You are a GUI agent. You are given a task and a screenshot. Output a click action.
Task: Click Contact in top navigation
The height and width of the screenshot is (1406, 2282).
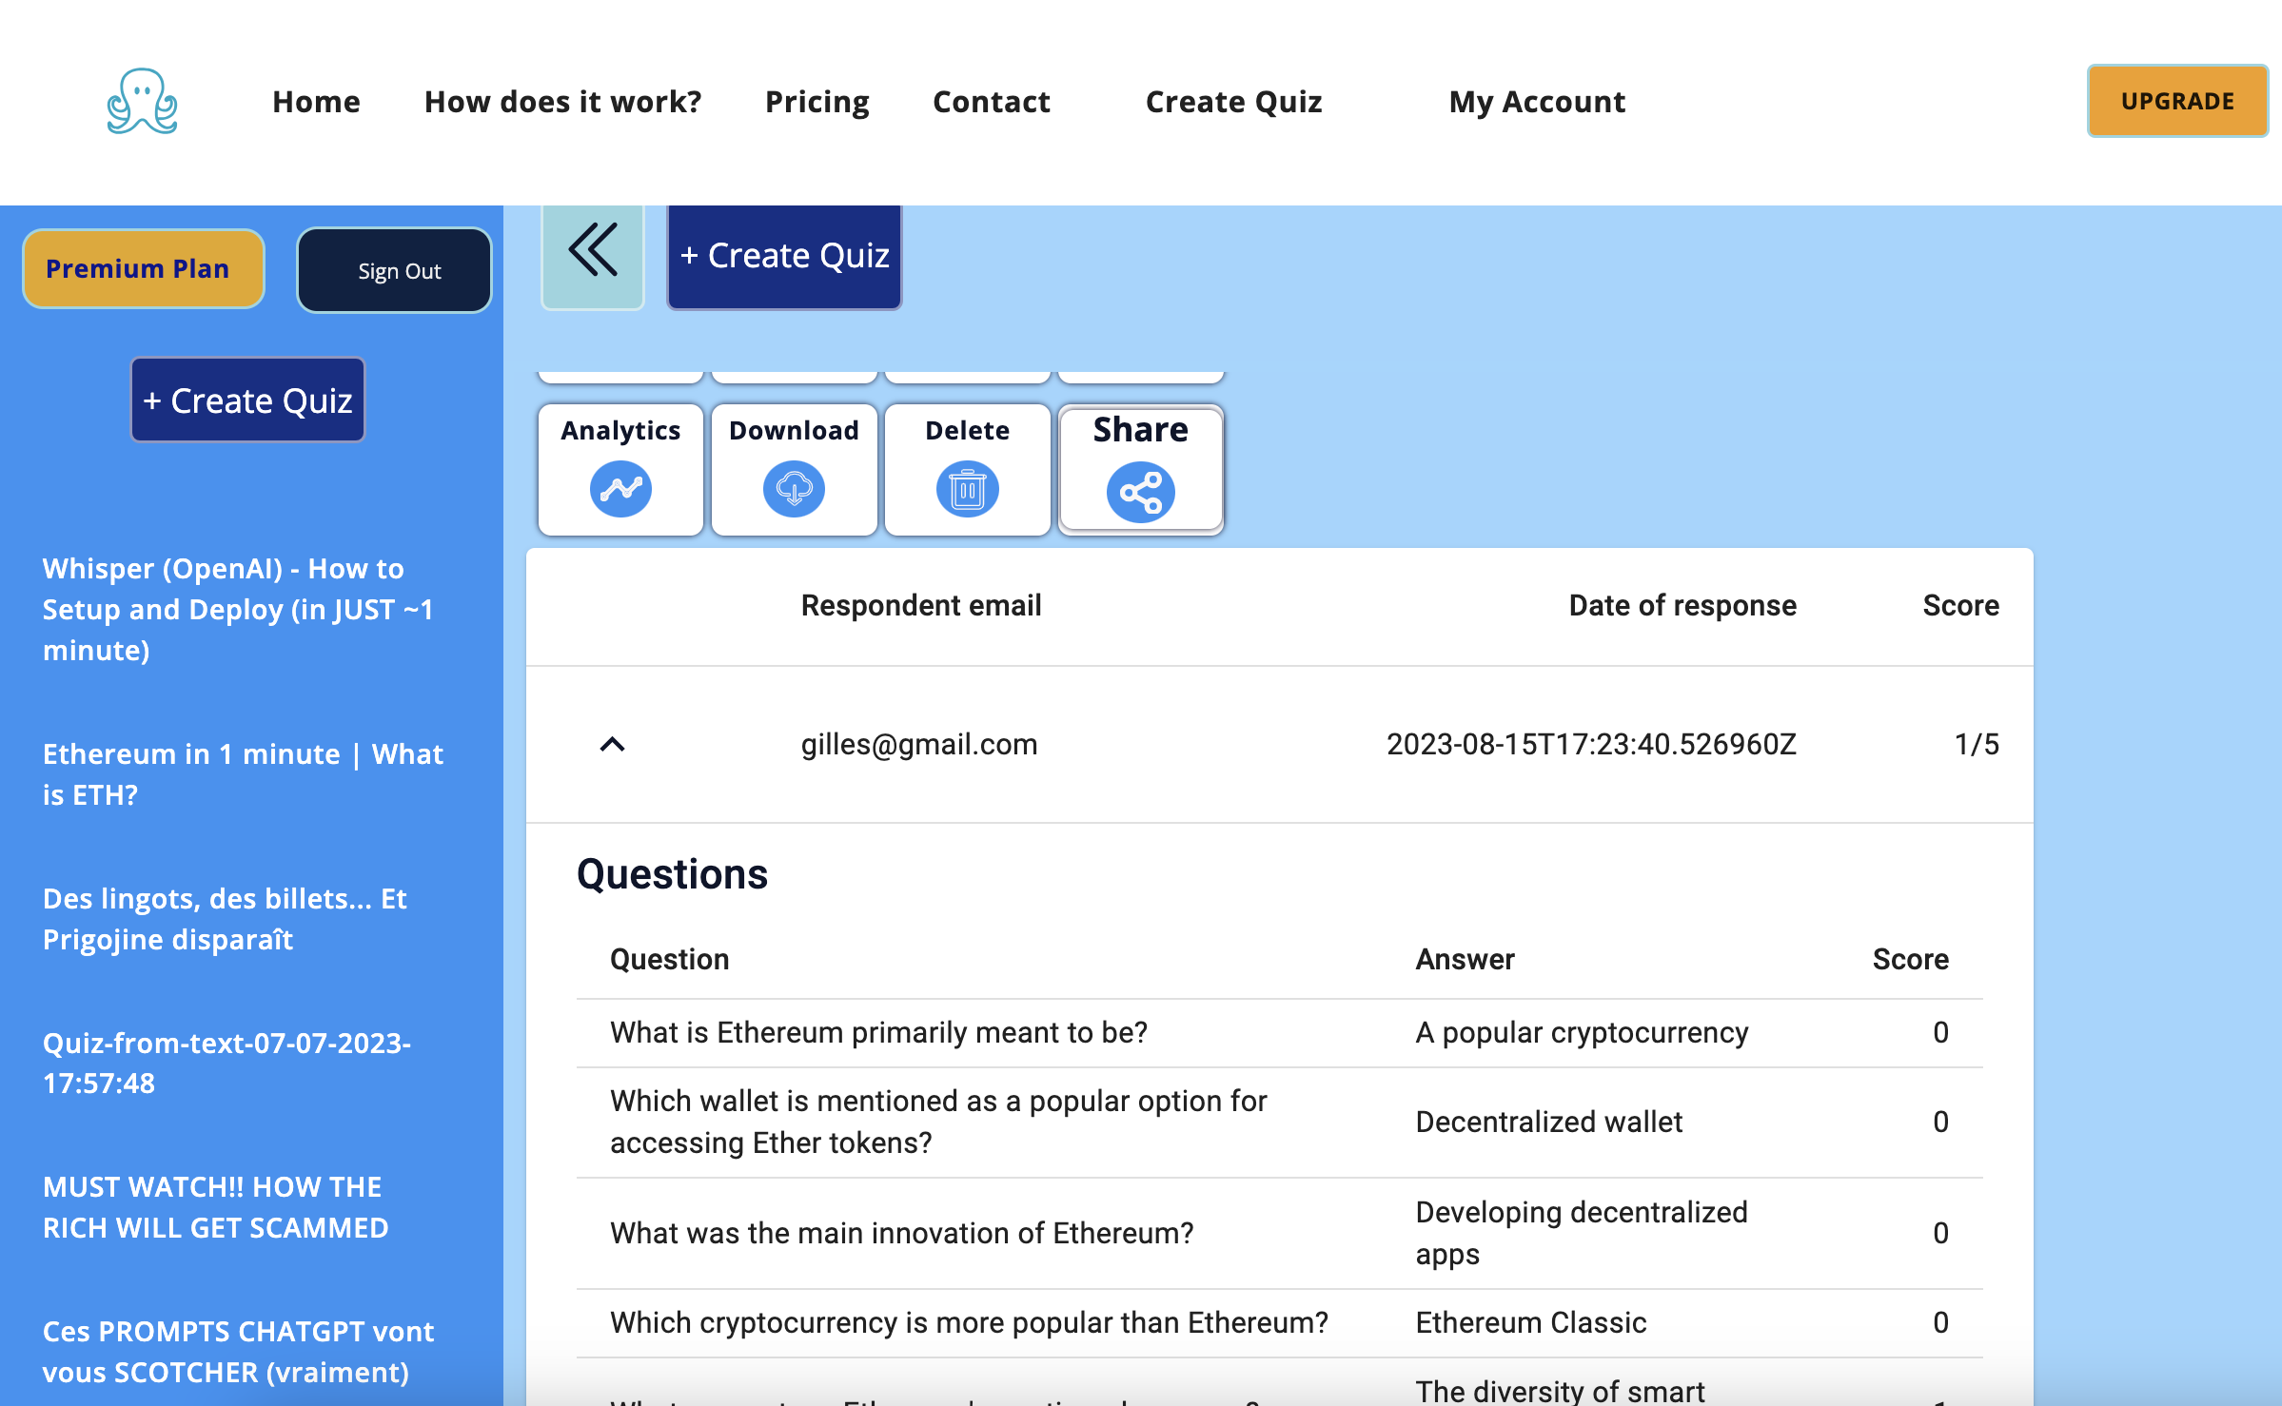click(991, 102)
